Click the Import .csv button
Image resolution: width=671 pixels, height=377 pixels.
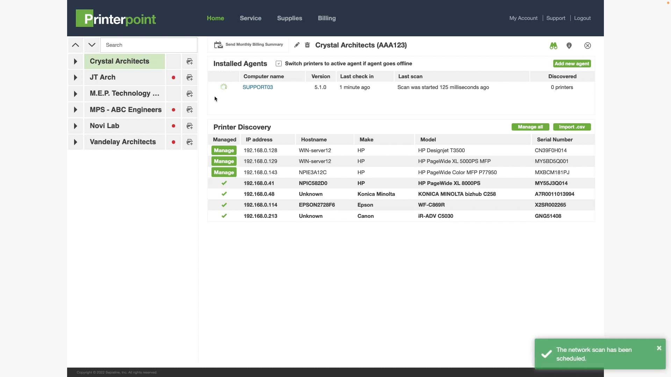(572, 127)
